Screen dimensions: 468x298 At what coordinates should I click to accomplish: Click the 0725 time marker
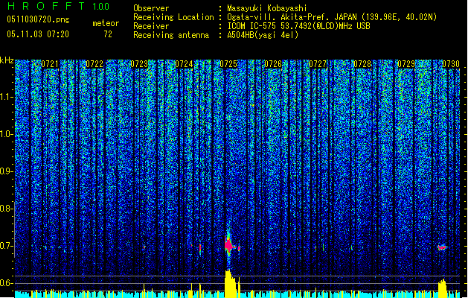[228, 64]
